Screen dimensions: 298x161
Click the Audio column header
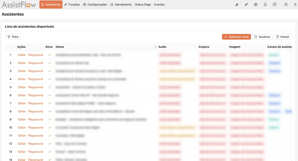tap(162, 47)
